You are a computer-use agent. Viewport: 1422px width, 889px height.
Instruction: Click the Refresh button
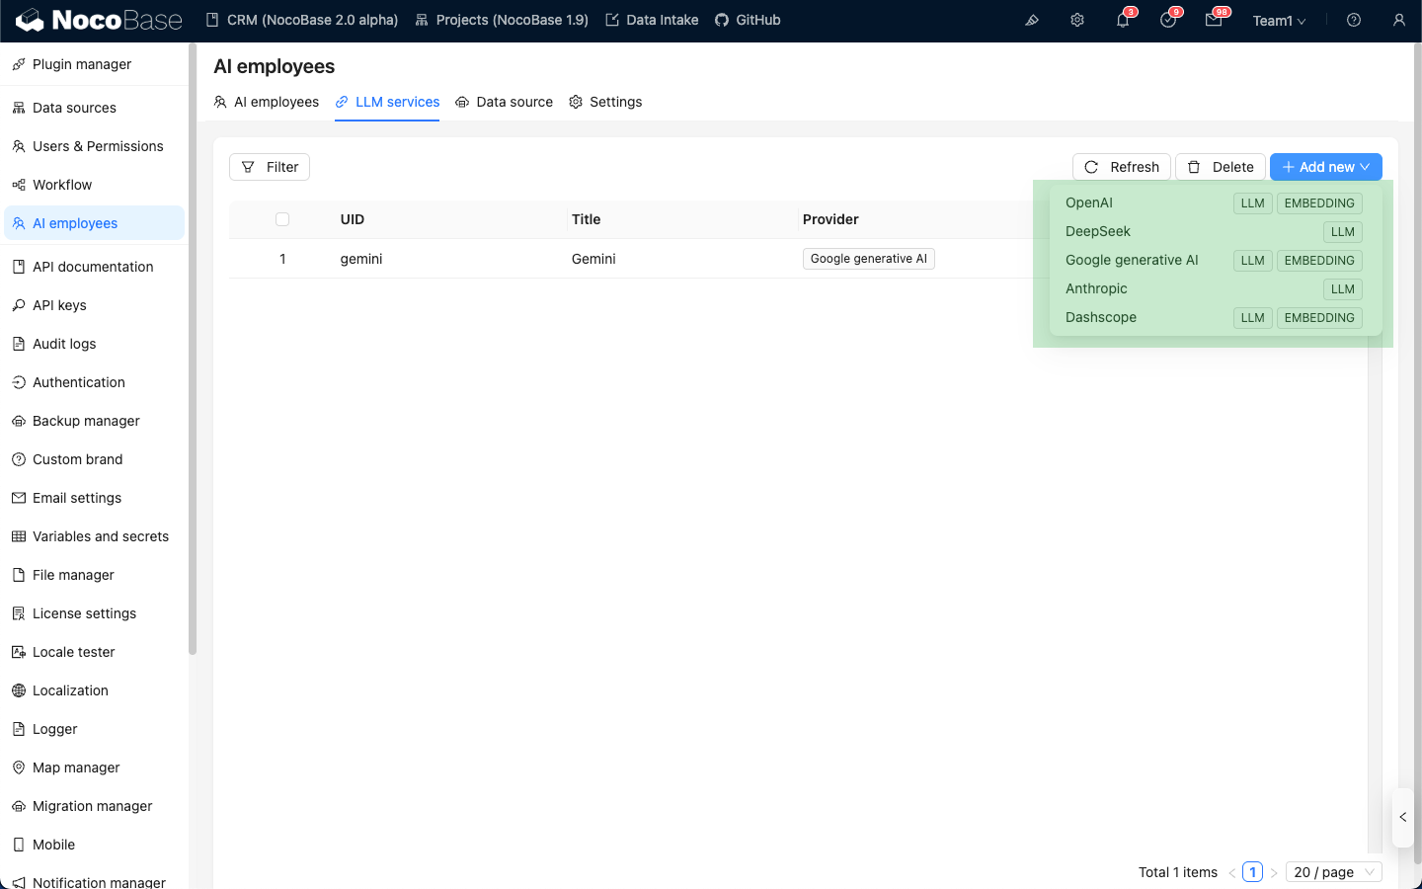(x=1122, y=167)
